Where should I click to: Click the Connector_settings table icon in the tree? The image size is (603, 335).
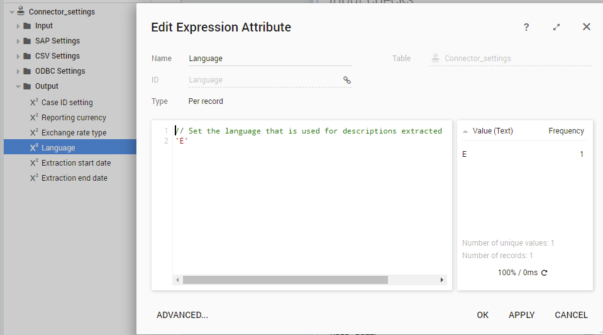[21, 11]
